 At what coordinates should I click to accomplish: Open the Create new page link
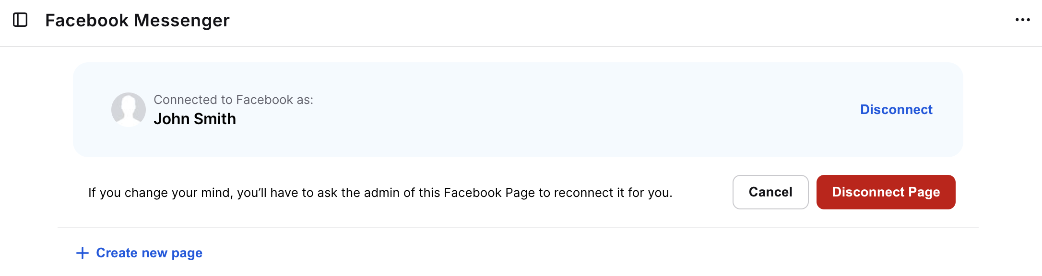[x=149, y=253]
